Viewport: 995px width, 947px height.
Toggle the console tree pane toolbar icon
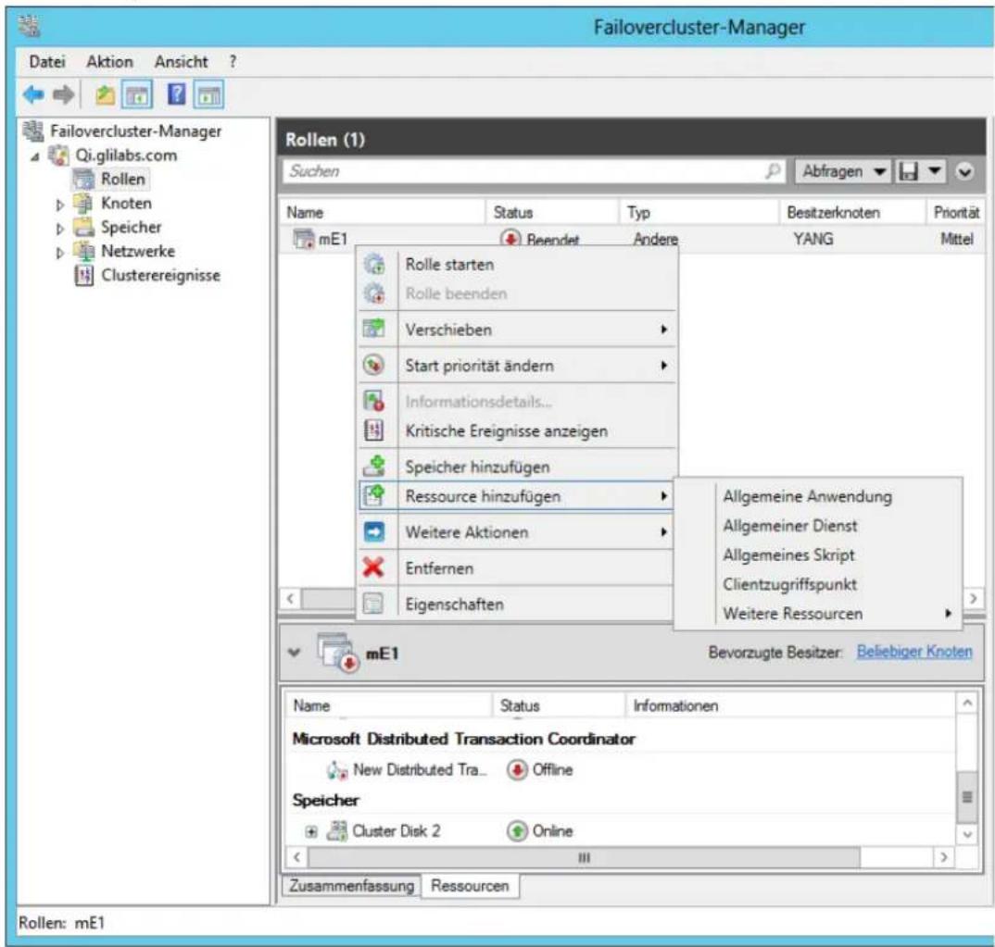tap(136, 95)
